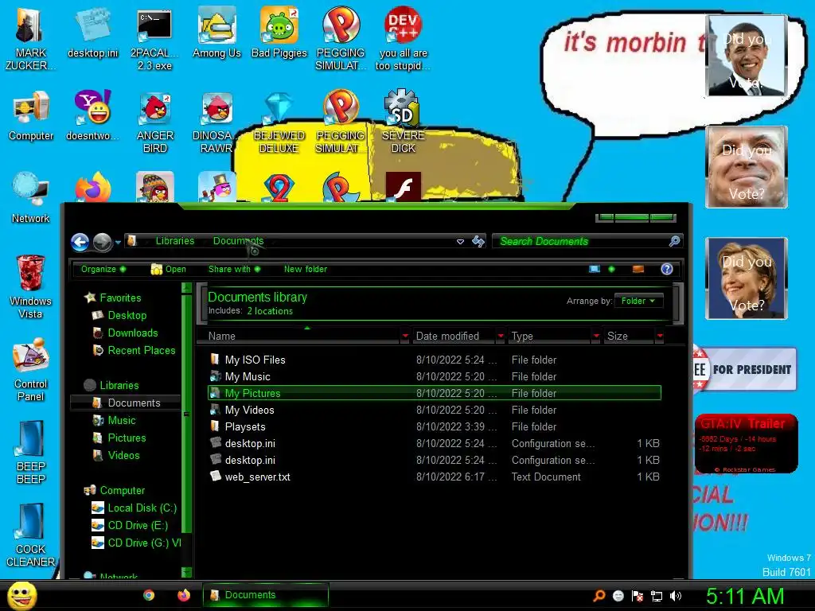Expand the address bar history dropdown
This screenshot has height=611, width=815.
pos(460,241)
